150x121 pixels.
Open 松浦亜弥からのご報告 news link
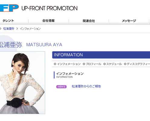tap(86, 86)
